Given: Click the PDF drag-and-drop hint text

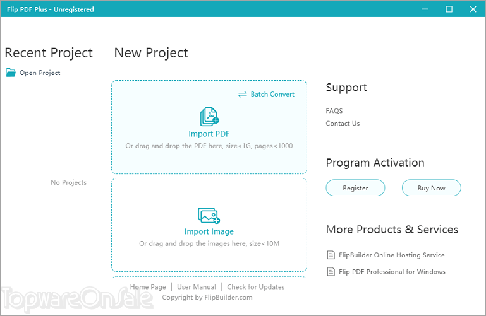Looking at the screenshot, I should click(209, 146).
